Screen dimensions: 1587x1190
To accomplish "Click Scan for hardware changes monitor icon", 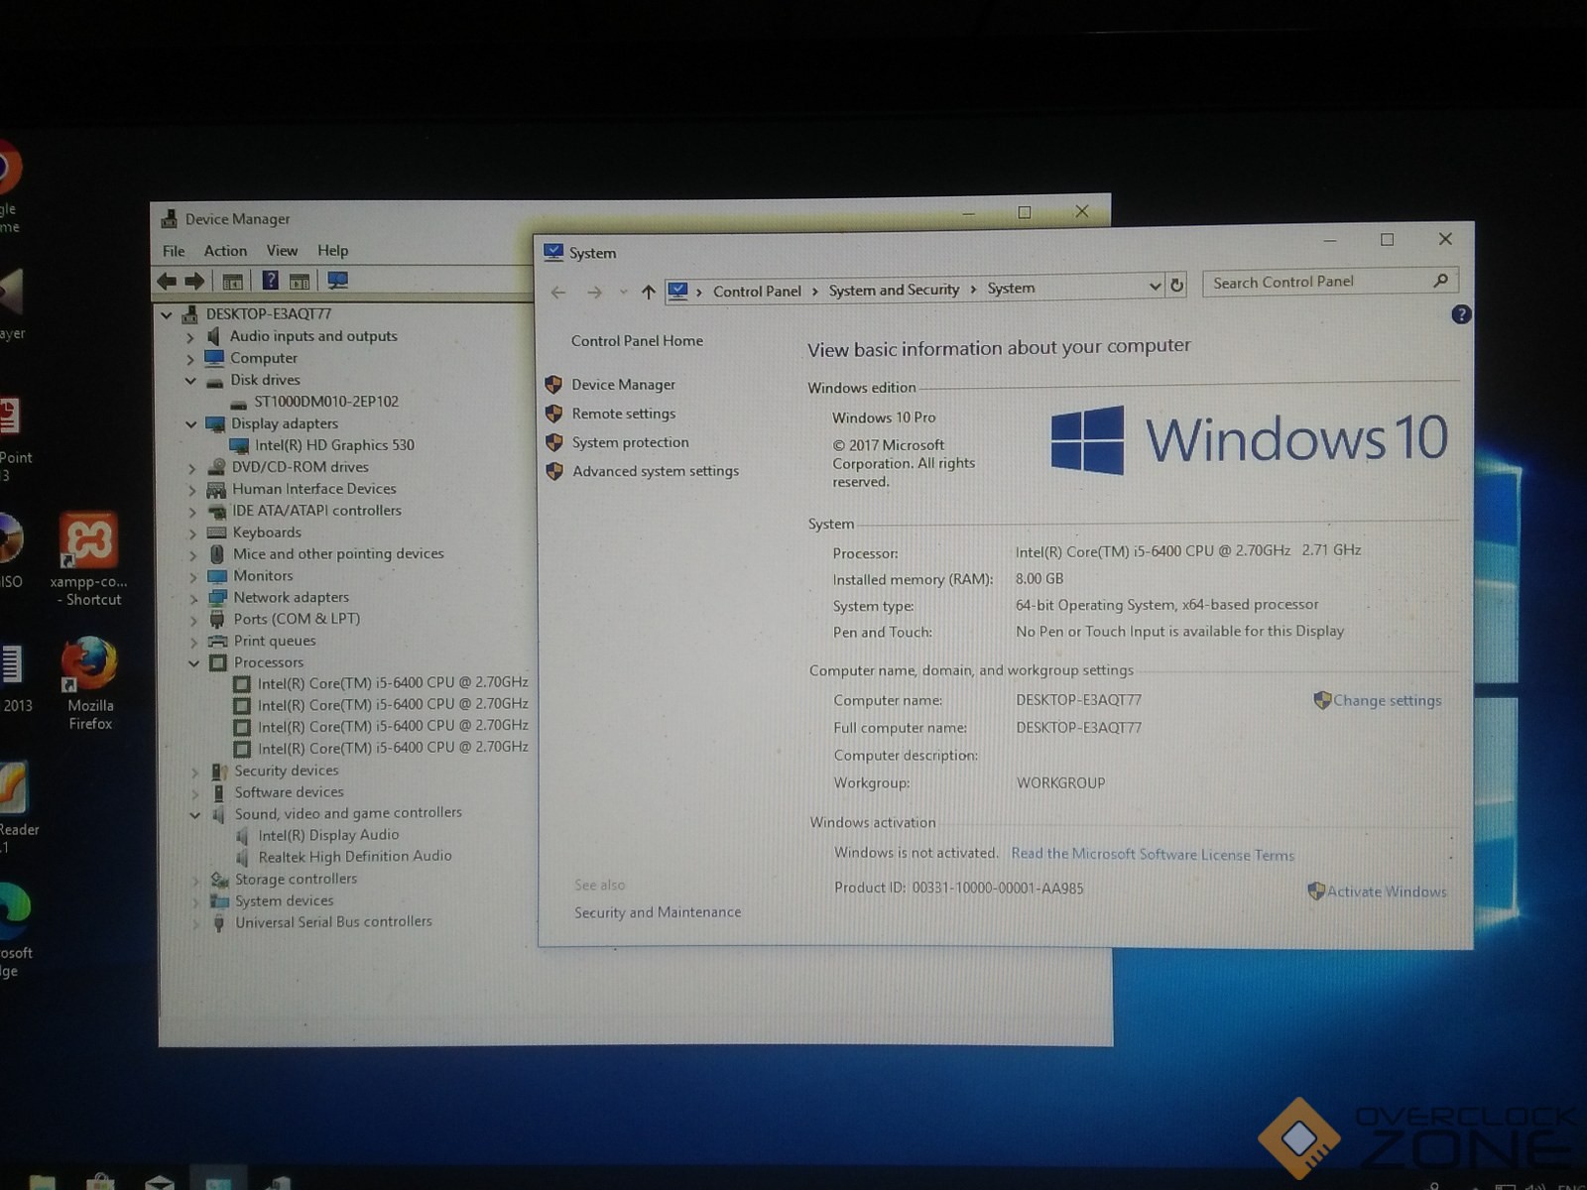I will [337, 281].
